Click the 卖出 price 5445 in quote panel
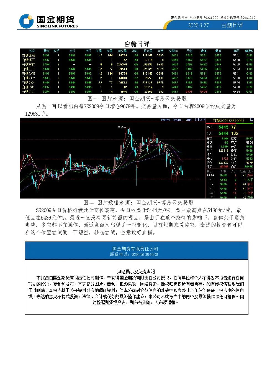This screenshot has width=275, height=389. point(223,127)
